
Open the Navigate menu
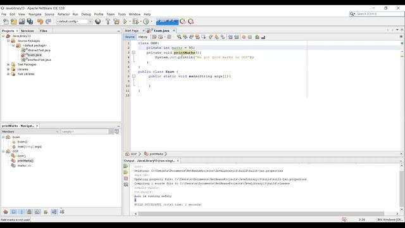coord(35,14)
